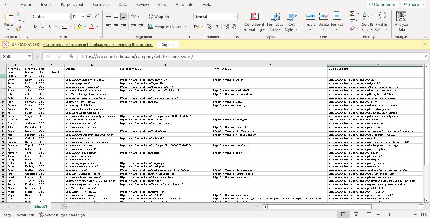Open Sort & Filter menu
Screen dimensions: 430x218
[x=367, y=22]
